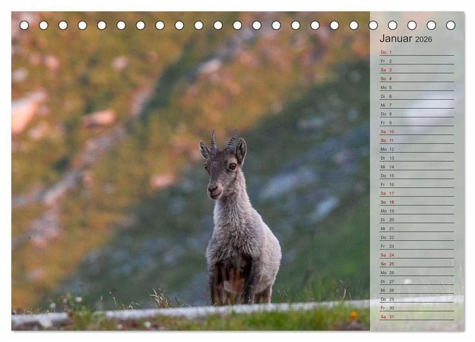Select the date row Mi 7
Image resolution: width=475 pixels, height=342 pixels.
(387, 105)
